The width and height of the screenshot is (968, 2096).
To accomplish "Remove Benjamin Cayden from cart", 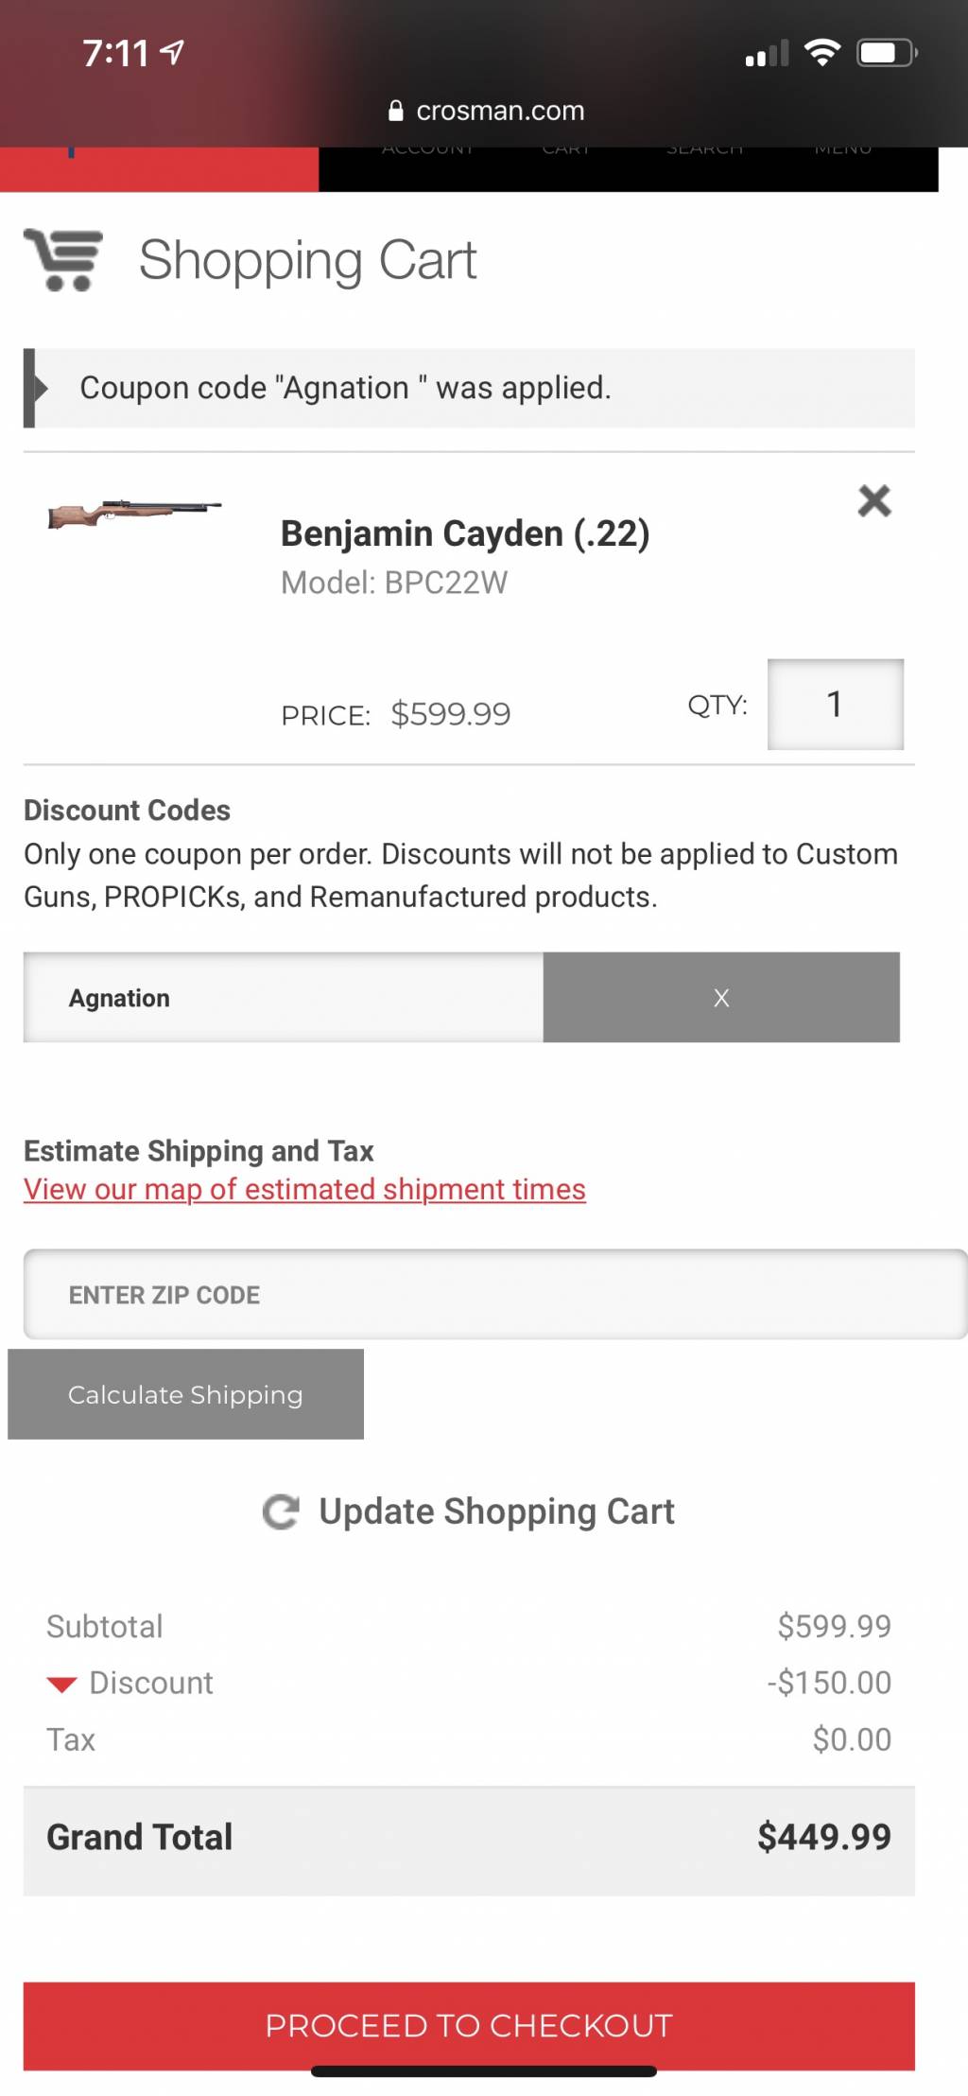I will point(873,500).
